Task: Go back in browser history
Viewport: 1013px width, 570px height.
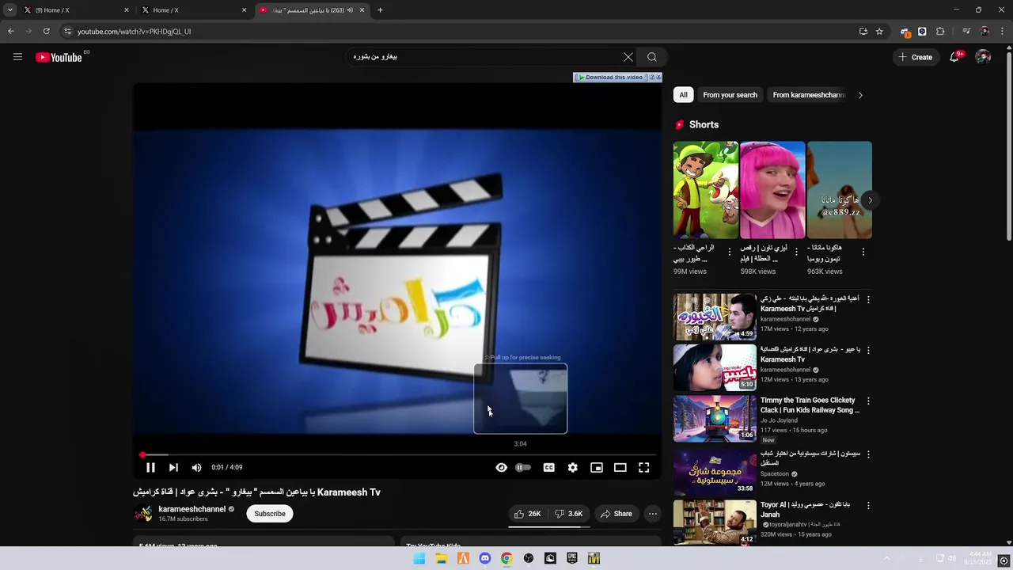Action: (x=10, y=32)
